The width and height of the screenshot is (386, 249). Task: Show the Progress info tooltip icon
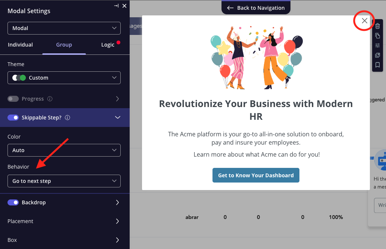tap(50, 99)
